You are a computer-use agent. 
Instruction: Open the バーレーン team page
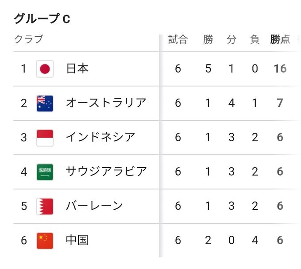tap(94, 206)
